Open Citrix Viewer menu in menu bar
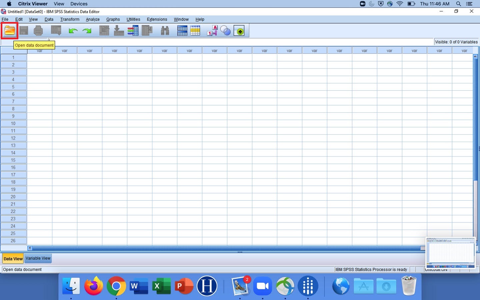The image size is (480, 300). pyautogui.click(x=33, y=4)
